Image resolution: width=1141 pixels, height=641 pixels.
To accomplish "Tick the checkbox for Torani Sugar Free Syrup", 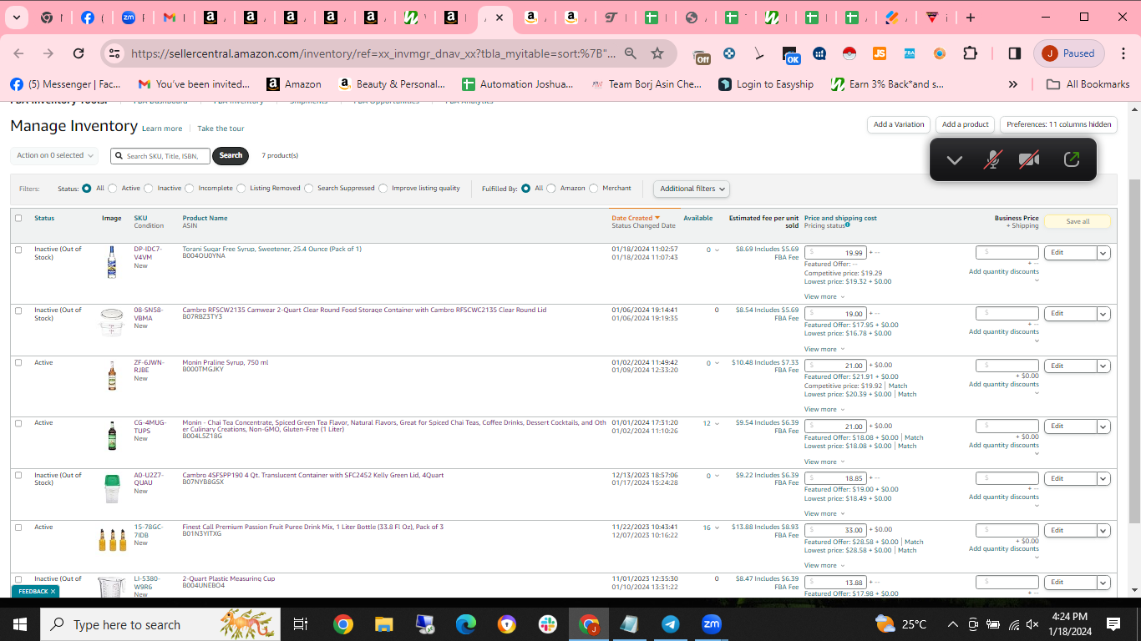I will [x=18, y=250].
